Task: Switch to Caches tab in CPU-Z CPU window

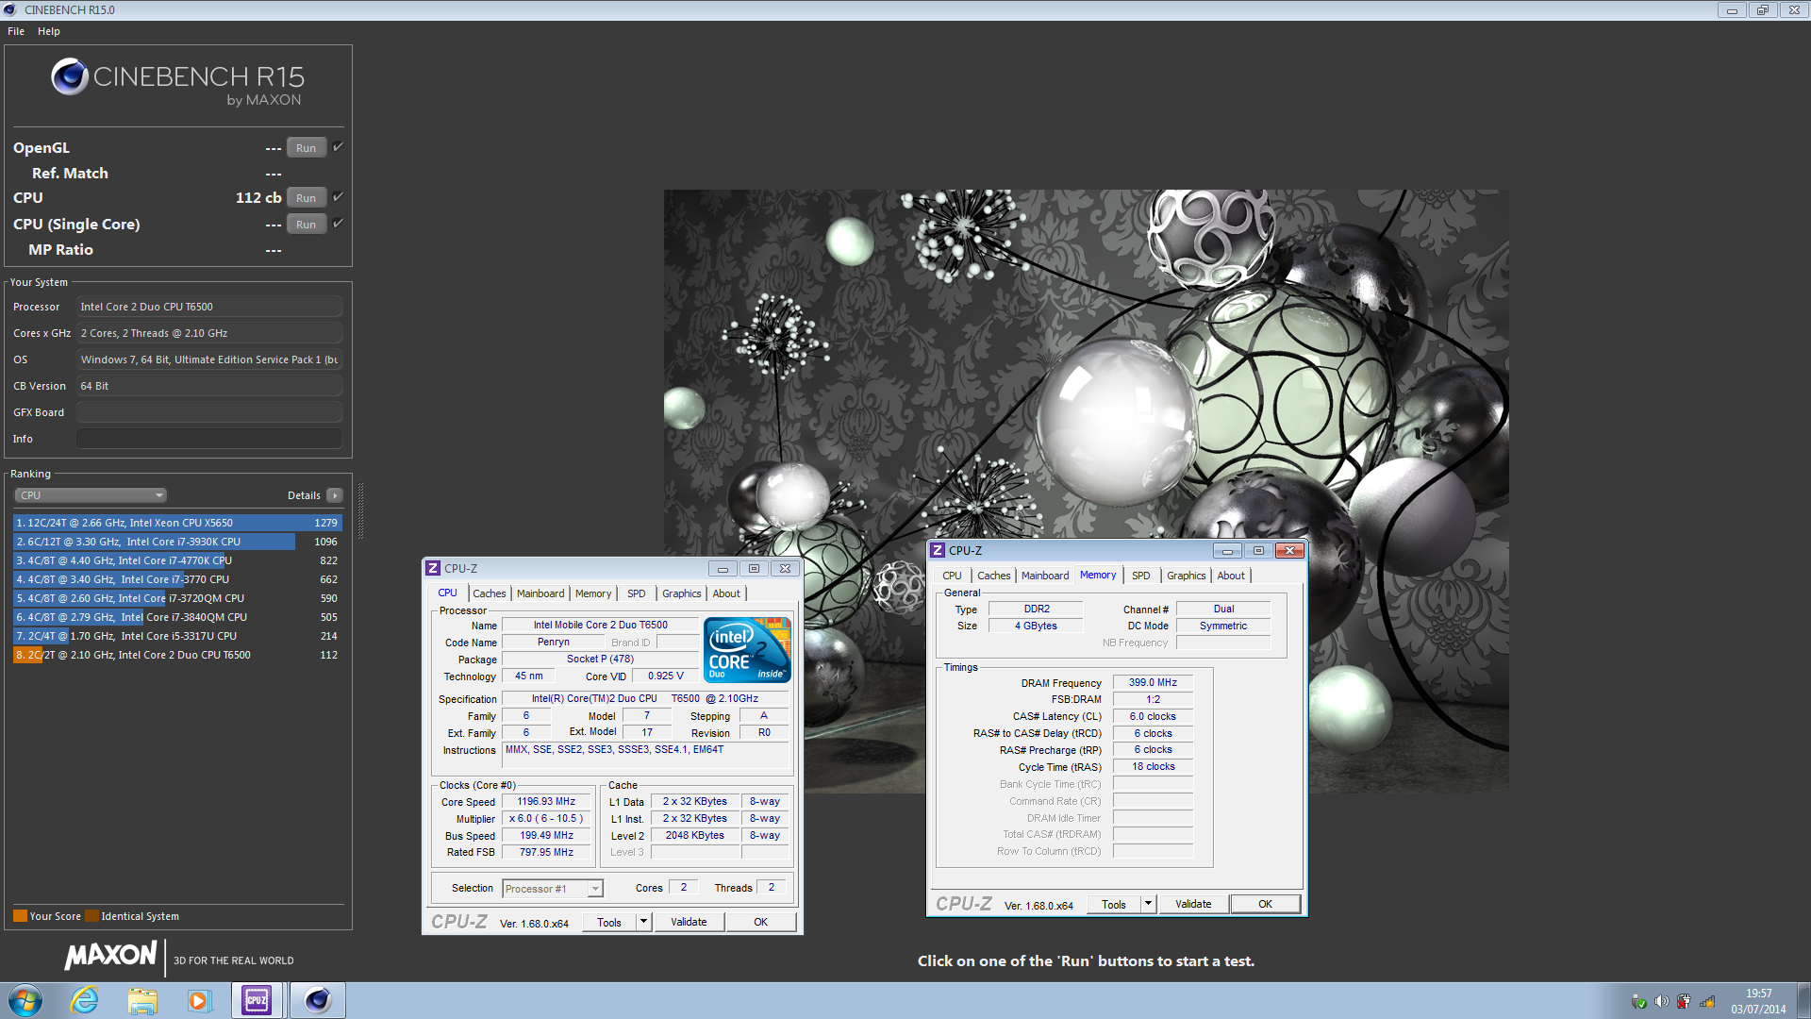Action: [489, 593]
